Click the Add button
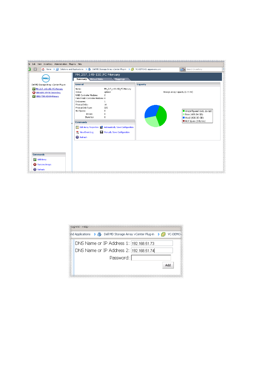 click(168, 265)
